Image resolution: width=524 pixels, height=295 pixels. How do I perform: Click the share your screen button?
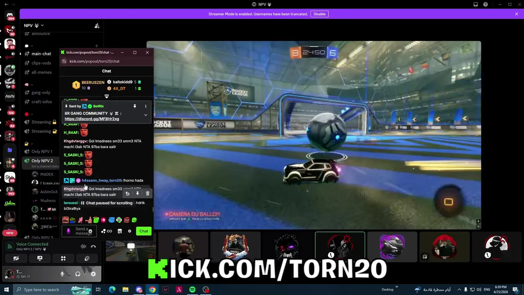point(40,259)
